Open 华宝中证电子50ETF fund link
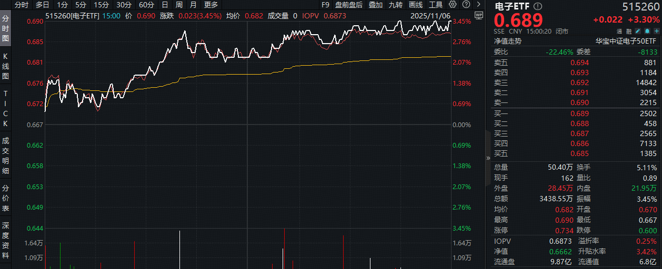 click(626, 41)
